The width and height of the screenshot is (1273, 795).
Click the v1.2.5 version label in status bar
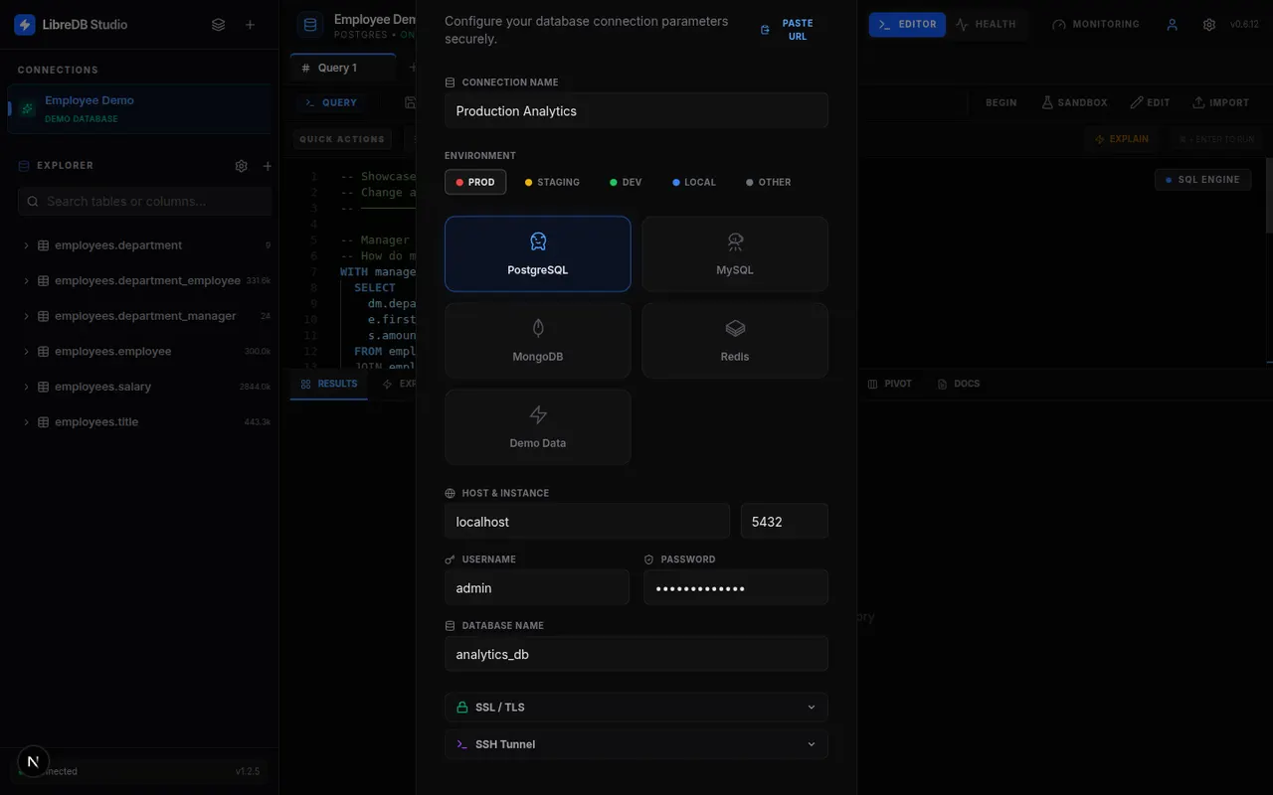248,771
